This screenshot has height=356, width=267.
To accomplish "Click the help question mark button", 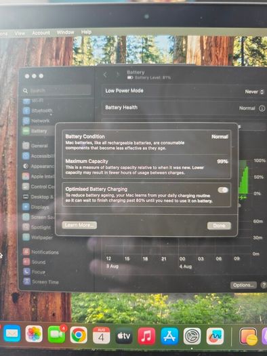I will click(x=264, y=285).
